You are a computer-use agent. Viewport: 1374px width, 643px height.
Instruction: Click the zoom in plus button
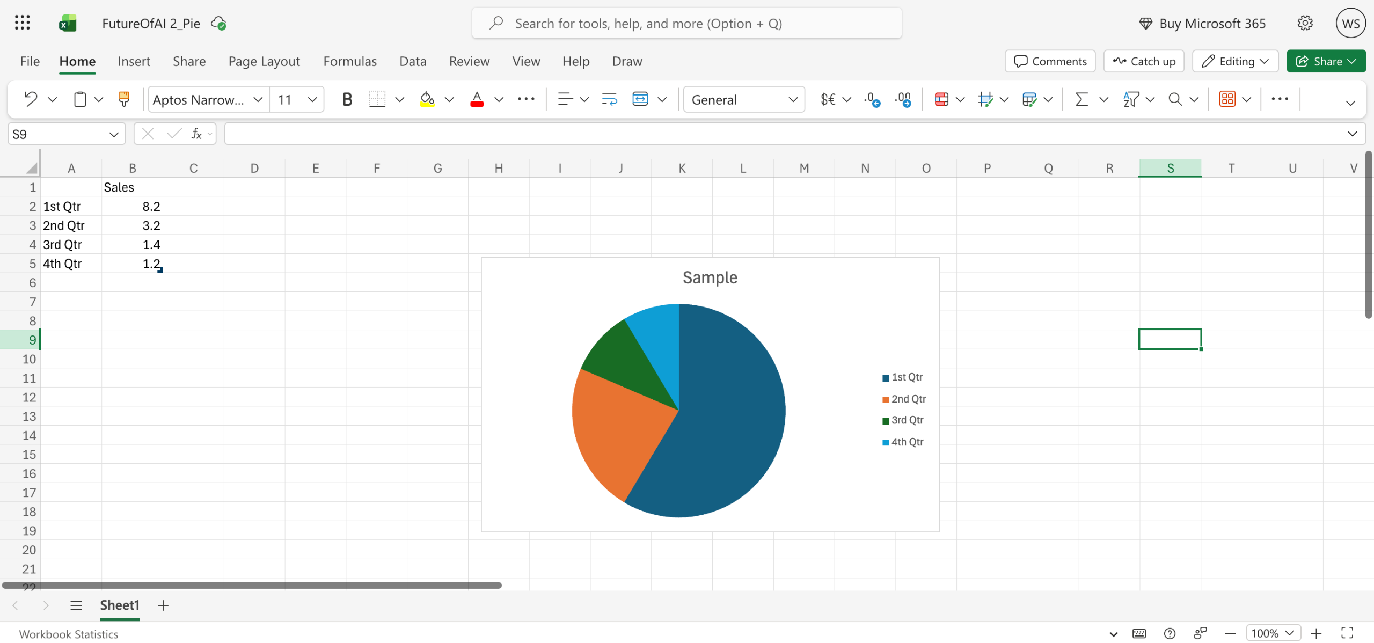point(1316,633)
